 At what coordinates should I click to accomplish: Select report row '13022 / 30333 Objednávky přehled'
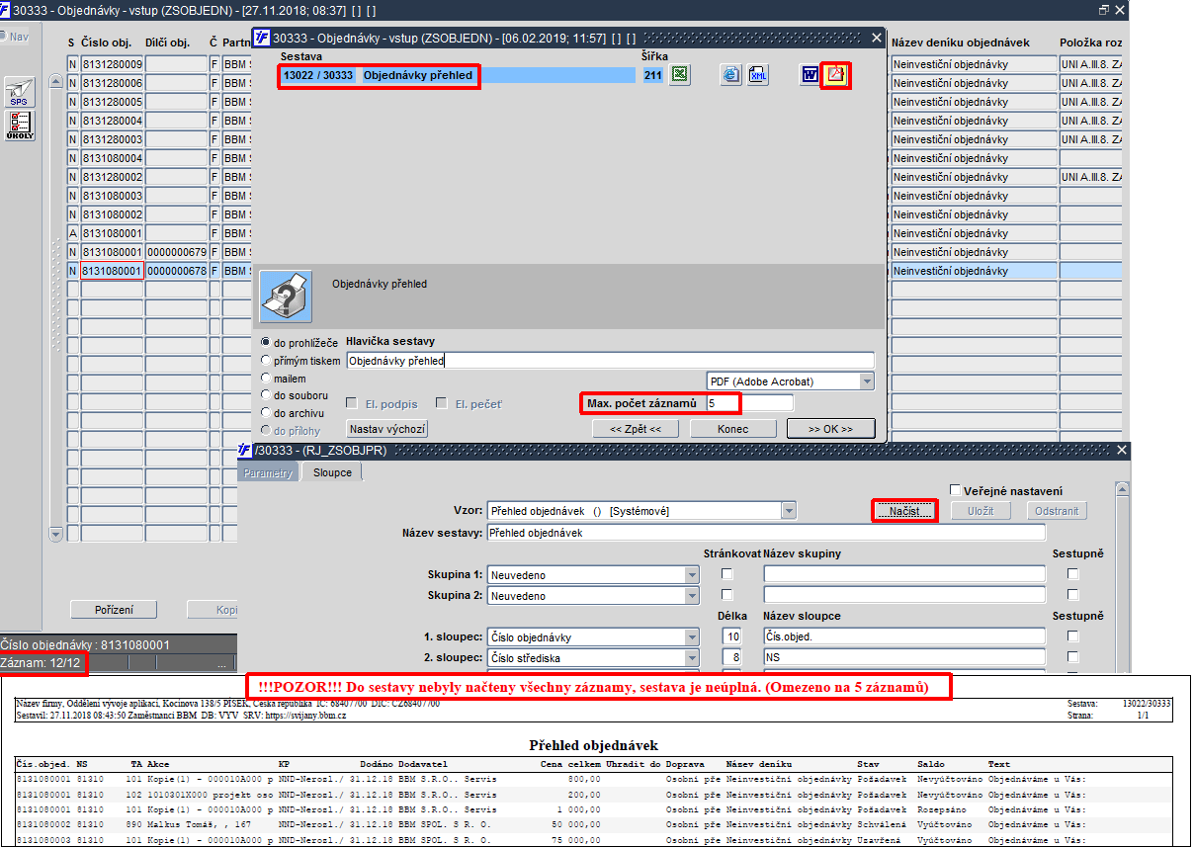pos(458,75)
